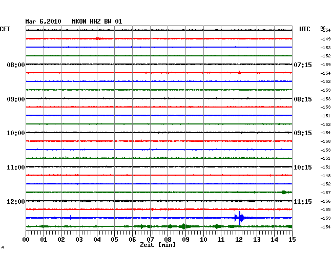Click the DC offset value "-155"
This screenshot has height=253, width=333.
[x=325, y=209]
